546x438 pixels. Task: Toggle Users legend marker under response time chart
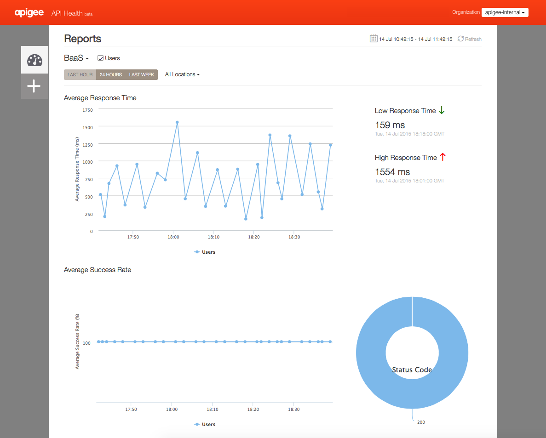[197, 252]
